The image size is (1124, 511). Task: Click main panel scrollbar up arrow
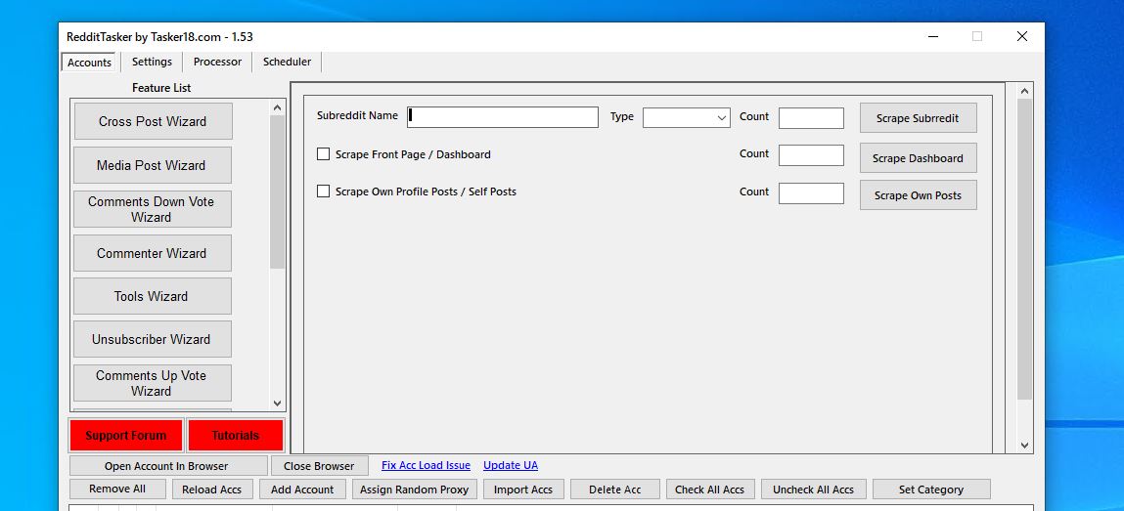[1024, 91]
